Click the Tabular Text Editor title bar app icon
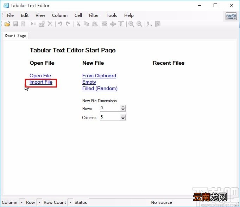The height and width of the screenshot is (207, 240). pyautogui.click(x=6, y=5)
